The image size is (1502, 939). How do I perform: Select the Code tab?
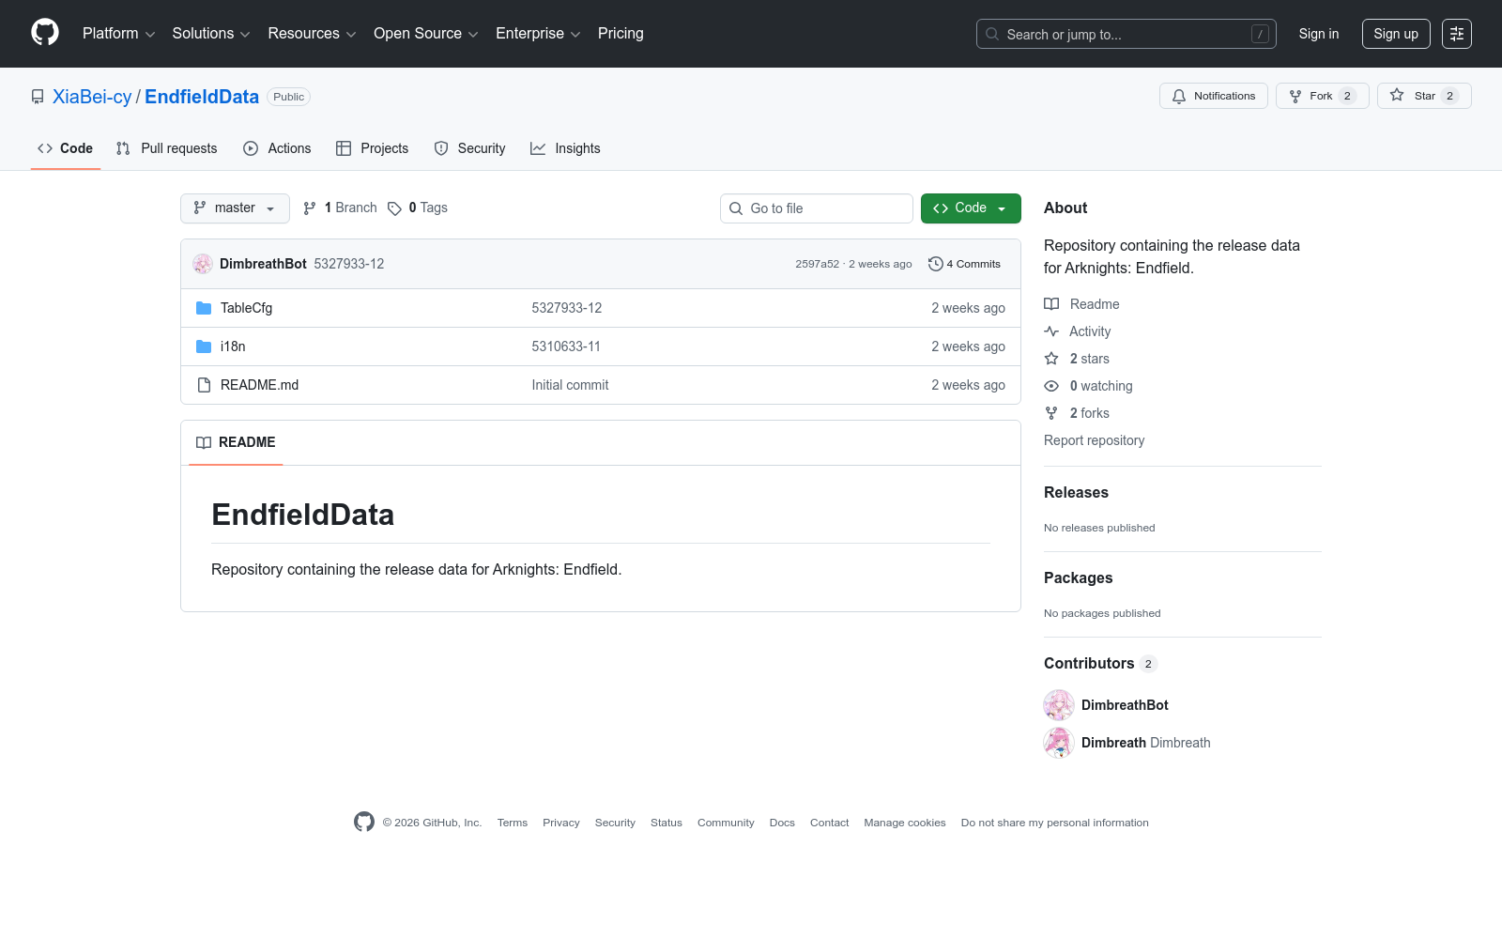click(66, 148)
